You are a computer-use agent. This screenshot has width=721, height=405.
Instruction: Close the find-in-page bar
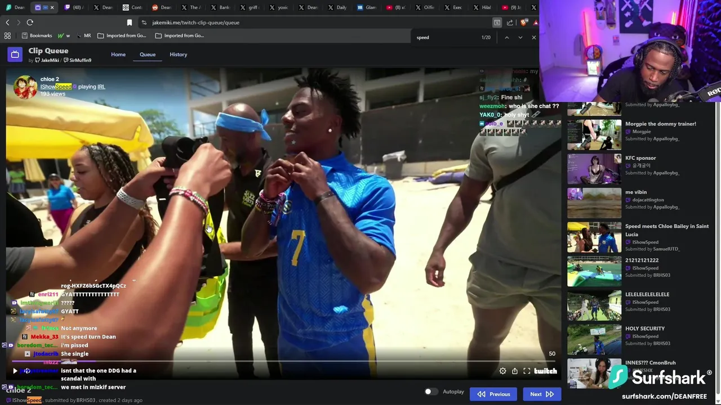click(534, 38)
